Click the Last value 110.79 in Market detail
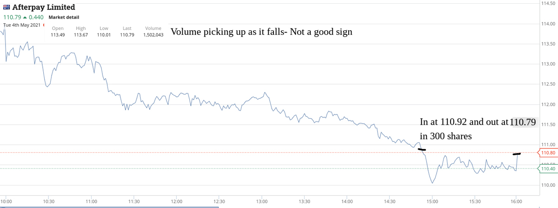Image resolution: width=558 pixels, height=208 pixels. [x=127, y=35]
